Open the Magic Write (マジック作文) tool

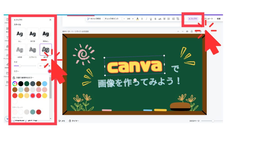point(94,19)
